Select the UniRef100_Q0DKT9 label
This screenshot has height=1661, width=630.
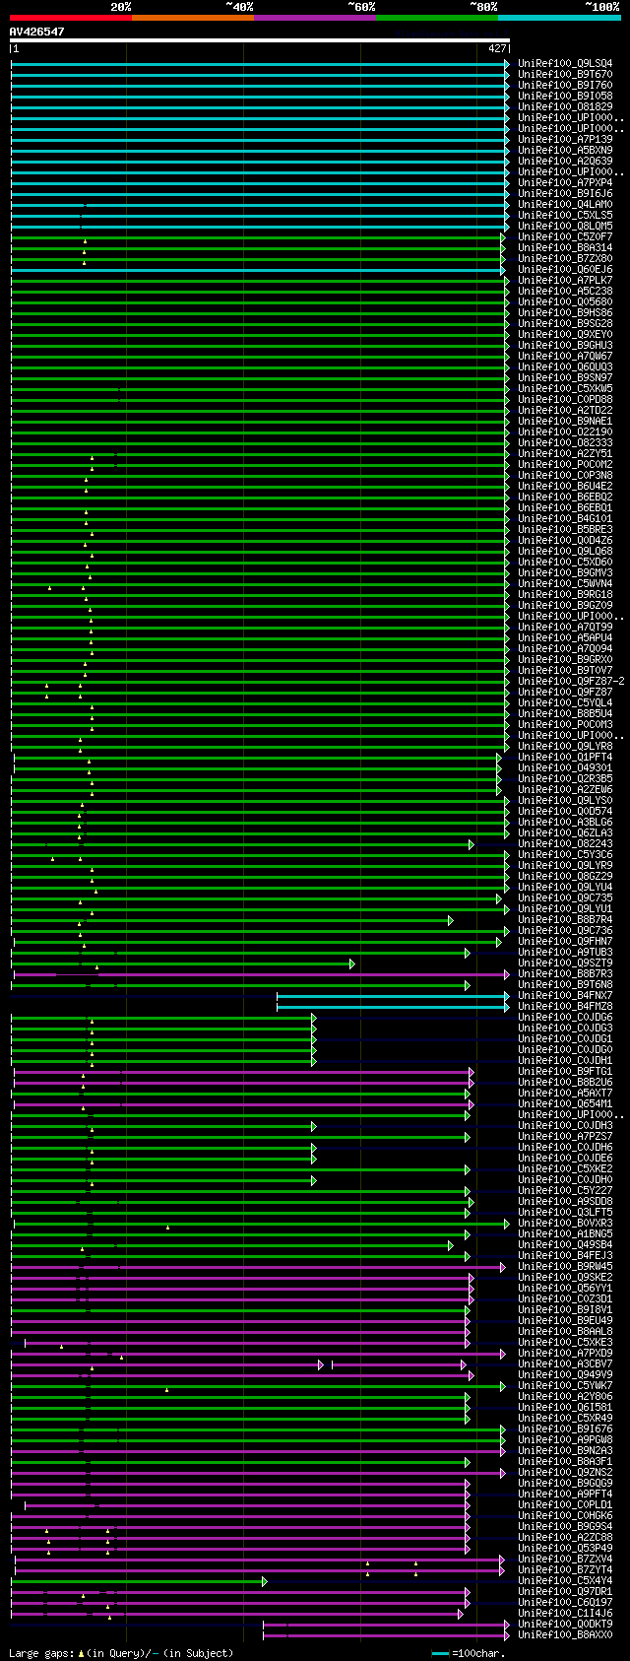565,1624
